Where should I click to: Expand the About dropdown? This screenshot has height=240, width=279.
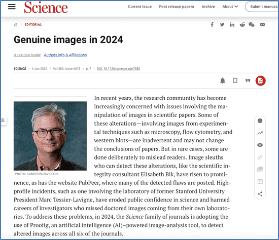230,7
